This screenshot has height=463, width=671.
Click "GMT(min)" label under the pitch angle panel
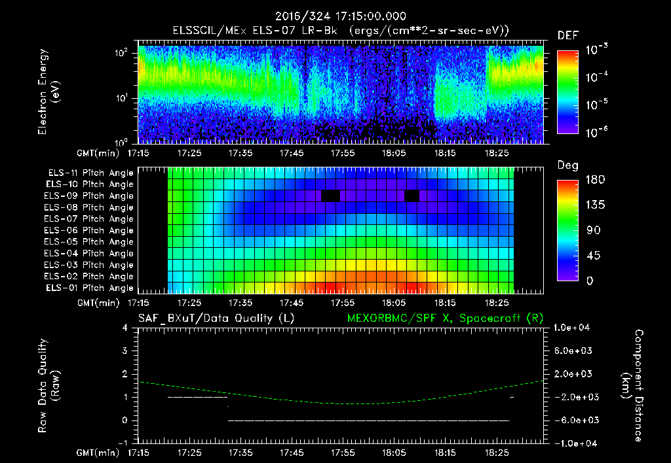(x=98, y=303)
